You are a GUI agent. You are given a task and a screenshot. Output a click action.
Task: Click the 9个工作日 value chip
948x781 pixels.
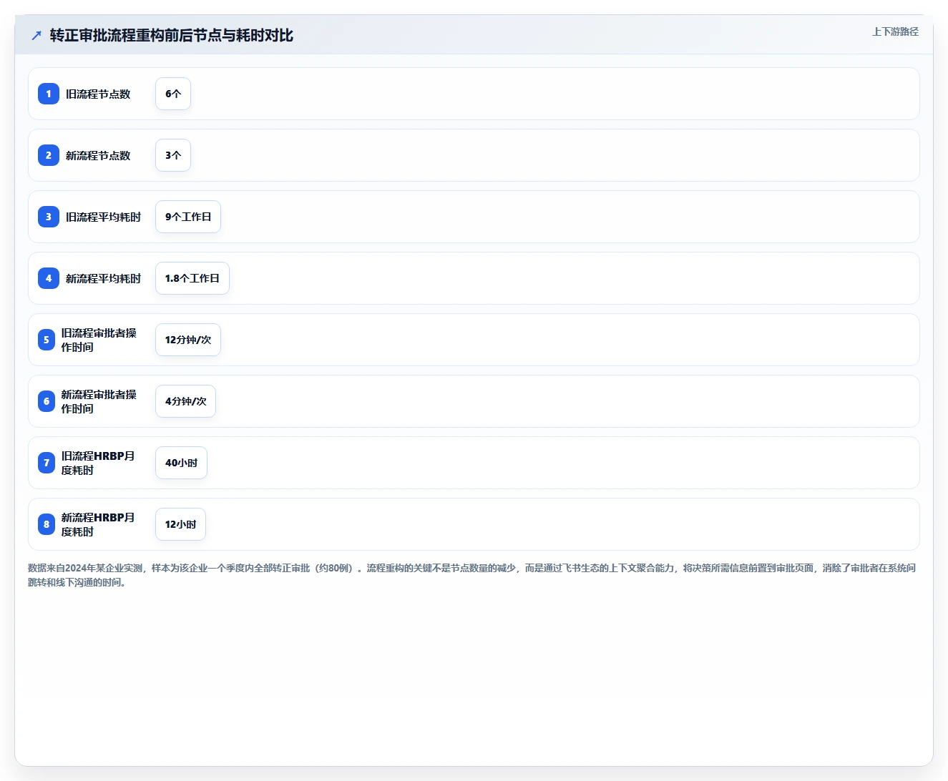(x=188, y=217)
